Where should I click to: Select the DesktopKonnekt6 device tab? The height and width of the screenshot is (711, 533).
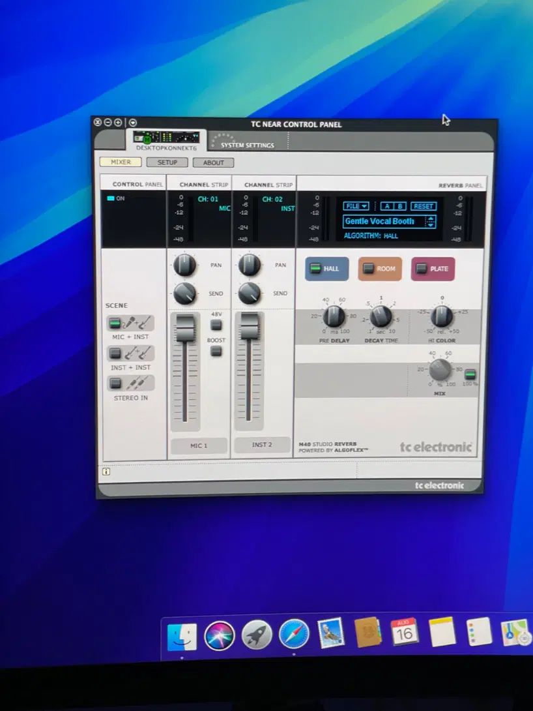coord(166,141)
